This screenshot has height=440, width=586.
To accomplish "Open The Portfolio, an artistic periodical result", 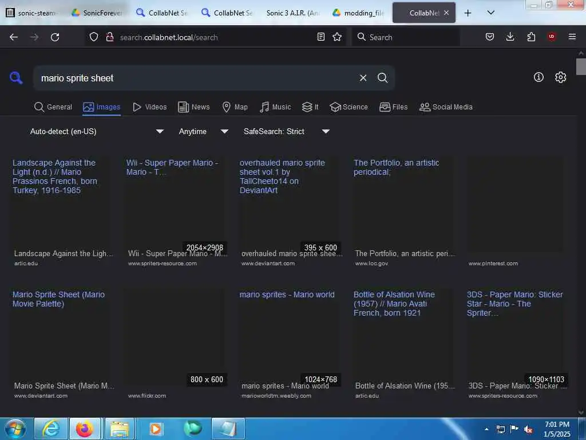I will (x=403, y=211).
